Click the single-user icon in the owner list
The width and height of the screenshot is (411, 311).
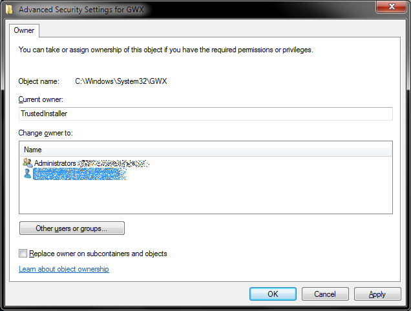click(x=26, y=174)
